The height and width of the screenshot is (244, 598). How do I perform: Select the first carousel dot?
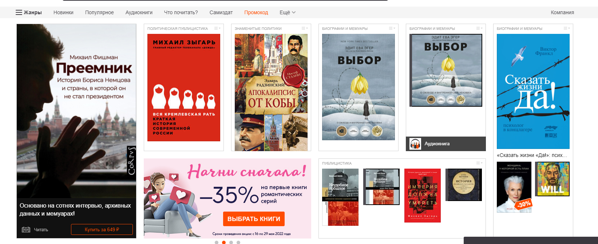point(217,242)
